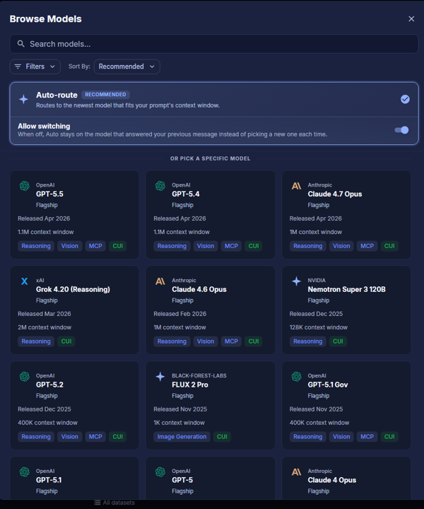424x509 pixels.
Task: Click the Auto-route heading
Action: [x=57, y=95]
